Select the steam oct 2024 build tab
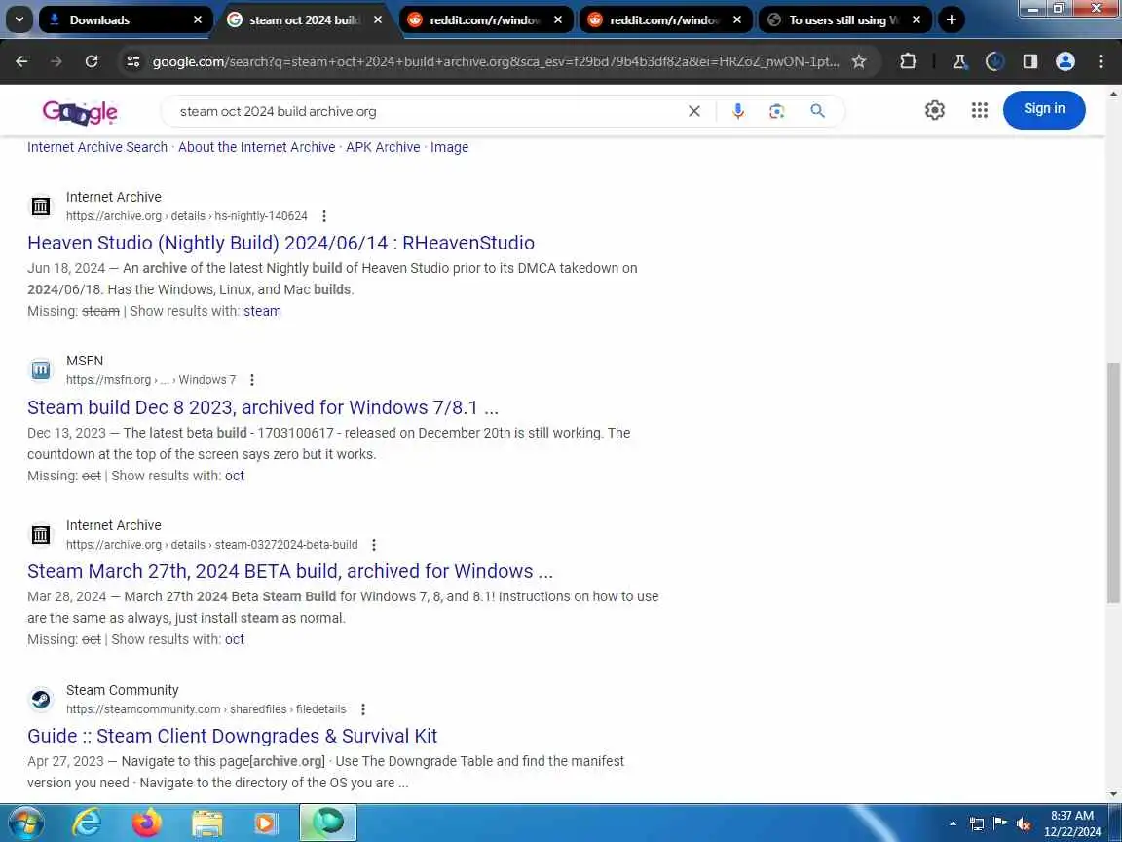The height and width of the screenshot is (842, 1122). tap(306, 20)
